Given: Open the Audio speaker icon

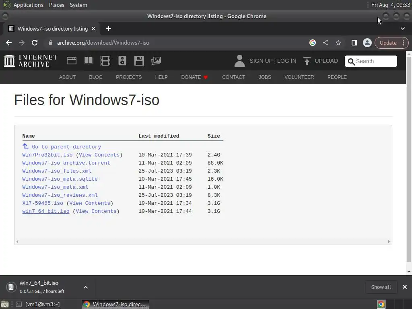Looking at the screenshot, I should pyautogui.click(x=122, y=61).
